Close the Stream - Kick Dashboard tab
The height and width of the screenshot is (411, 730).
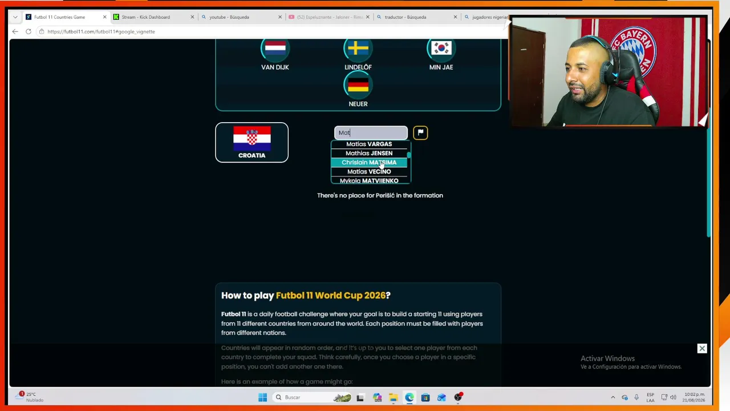click(192, 17)
